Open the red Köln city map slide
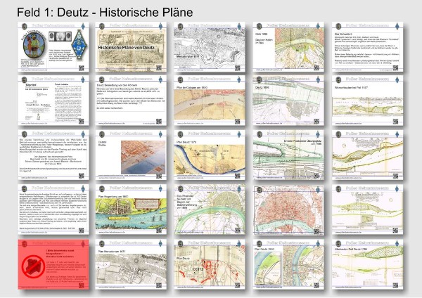This screenshot has height=298, width=422. 288,209
